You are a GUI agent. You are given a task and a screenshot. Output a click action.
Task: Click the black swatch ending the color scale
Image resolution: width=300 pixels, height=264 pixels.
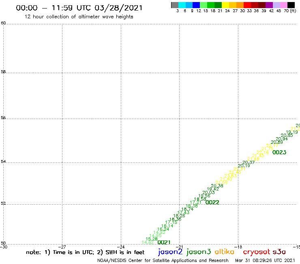[x=291, y=5]
